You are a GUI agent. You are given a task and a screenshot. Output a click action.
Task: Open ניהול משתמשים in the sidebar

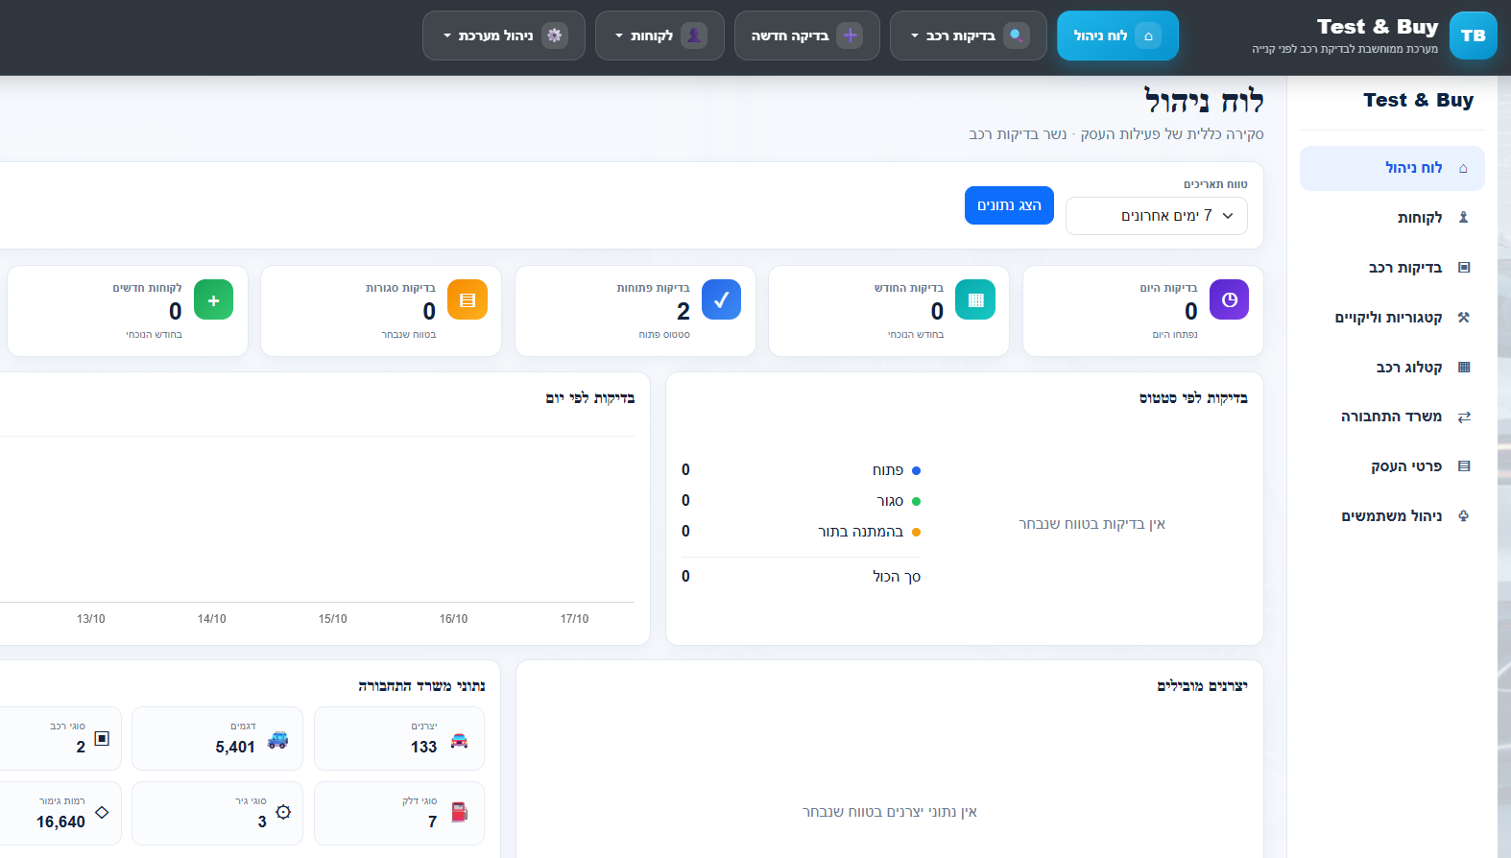pyautogui.click(x=1392, y=516)
